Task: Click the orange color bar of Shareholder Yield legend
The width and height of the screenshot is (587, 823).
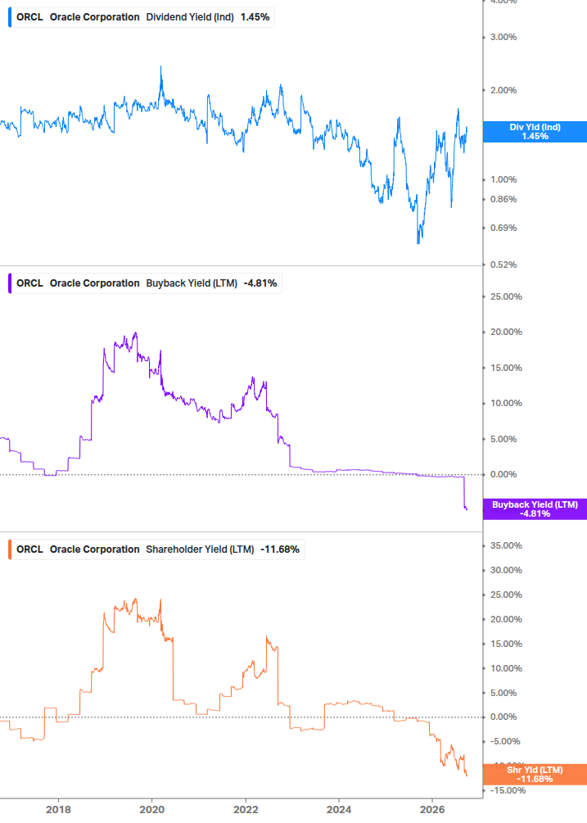Action: point(10,549)
